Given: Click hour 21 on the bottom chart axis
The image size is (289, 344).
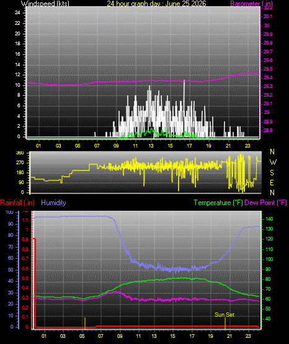Looking at the screenshot, I should pyautogui.click(x=229, y=336).
